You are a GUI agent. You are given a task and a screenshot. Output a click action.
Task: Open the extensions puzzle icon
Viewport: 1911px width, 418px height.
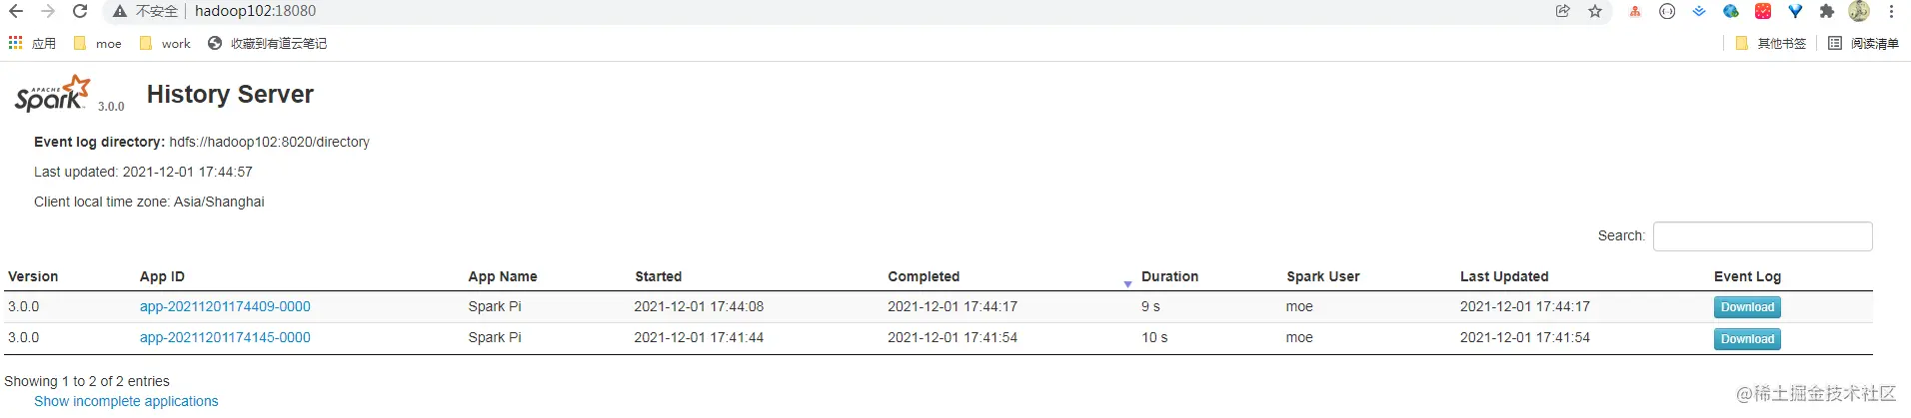pos(1827,11)
